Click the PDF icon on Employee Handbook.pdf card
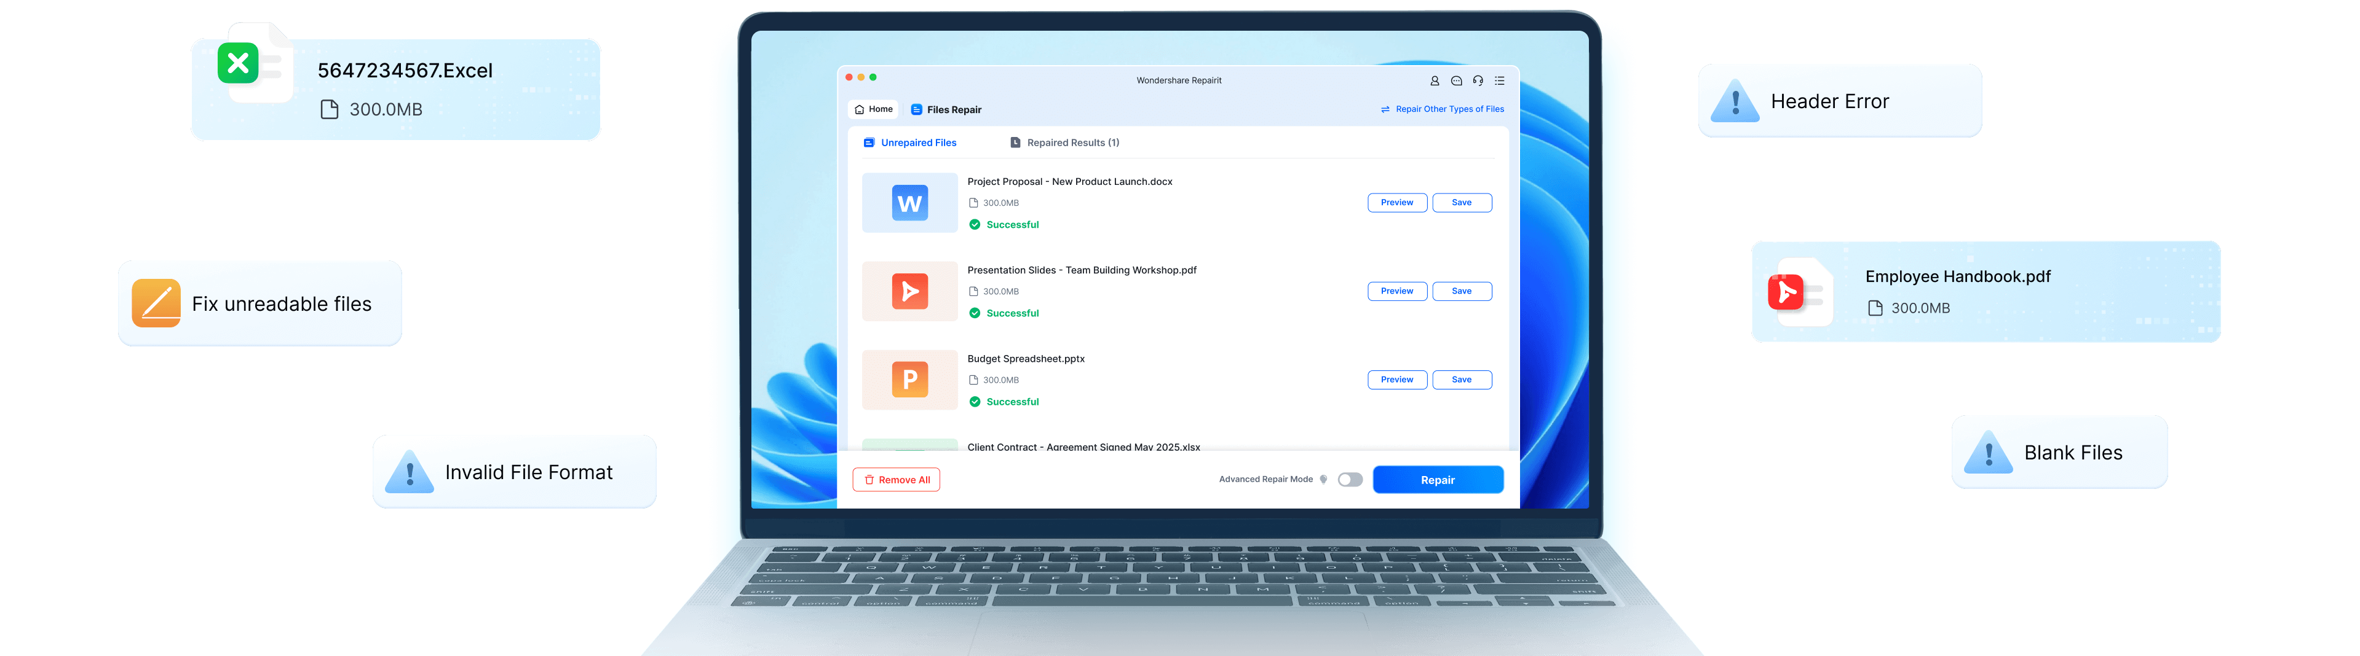Image resolution: width=2360 pixels, height=656 pixels. click(1786, 292)
